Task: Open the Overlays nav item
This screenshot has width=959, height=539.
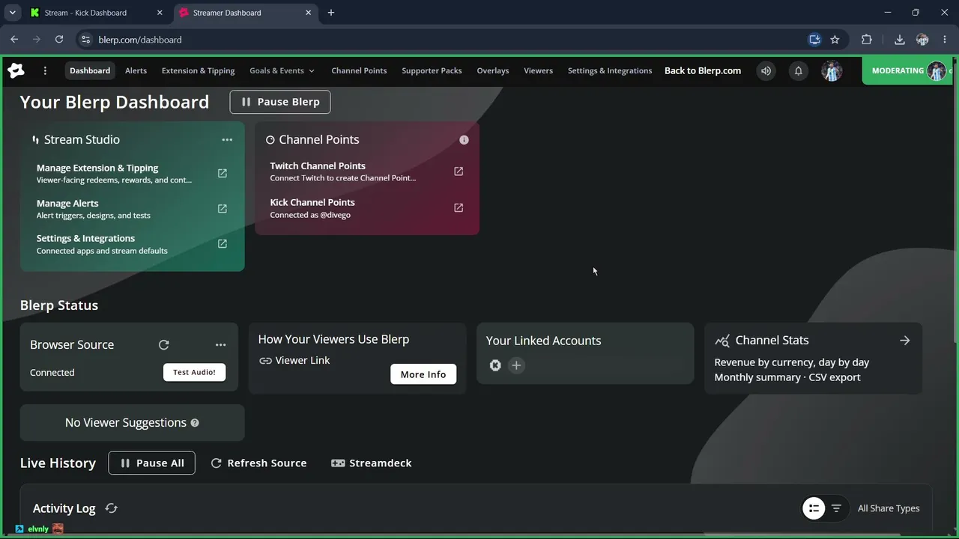Action: tap(493, 70)
